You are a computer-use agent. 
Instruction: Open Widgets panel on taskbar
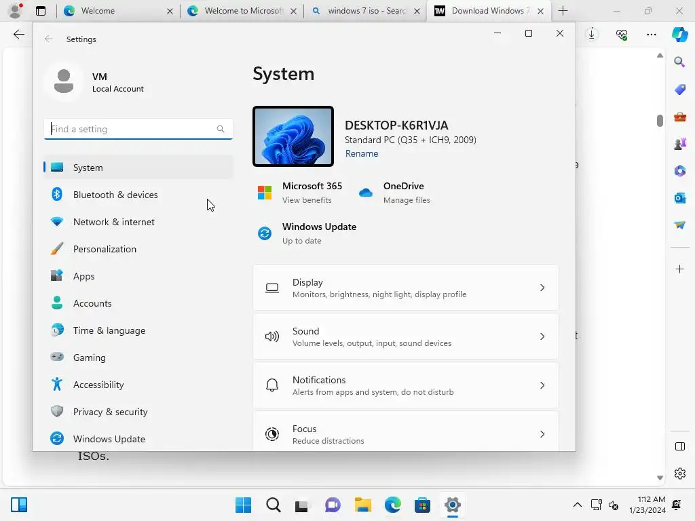[19, 505]
